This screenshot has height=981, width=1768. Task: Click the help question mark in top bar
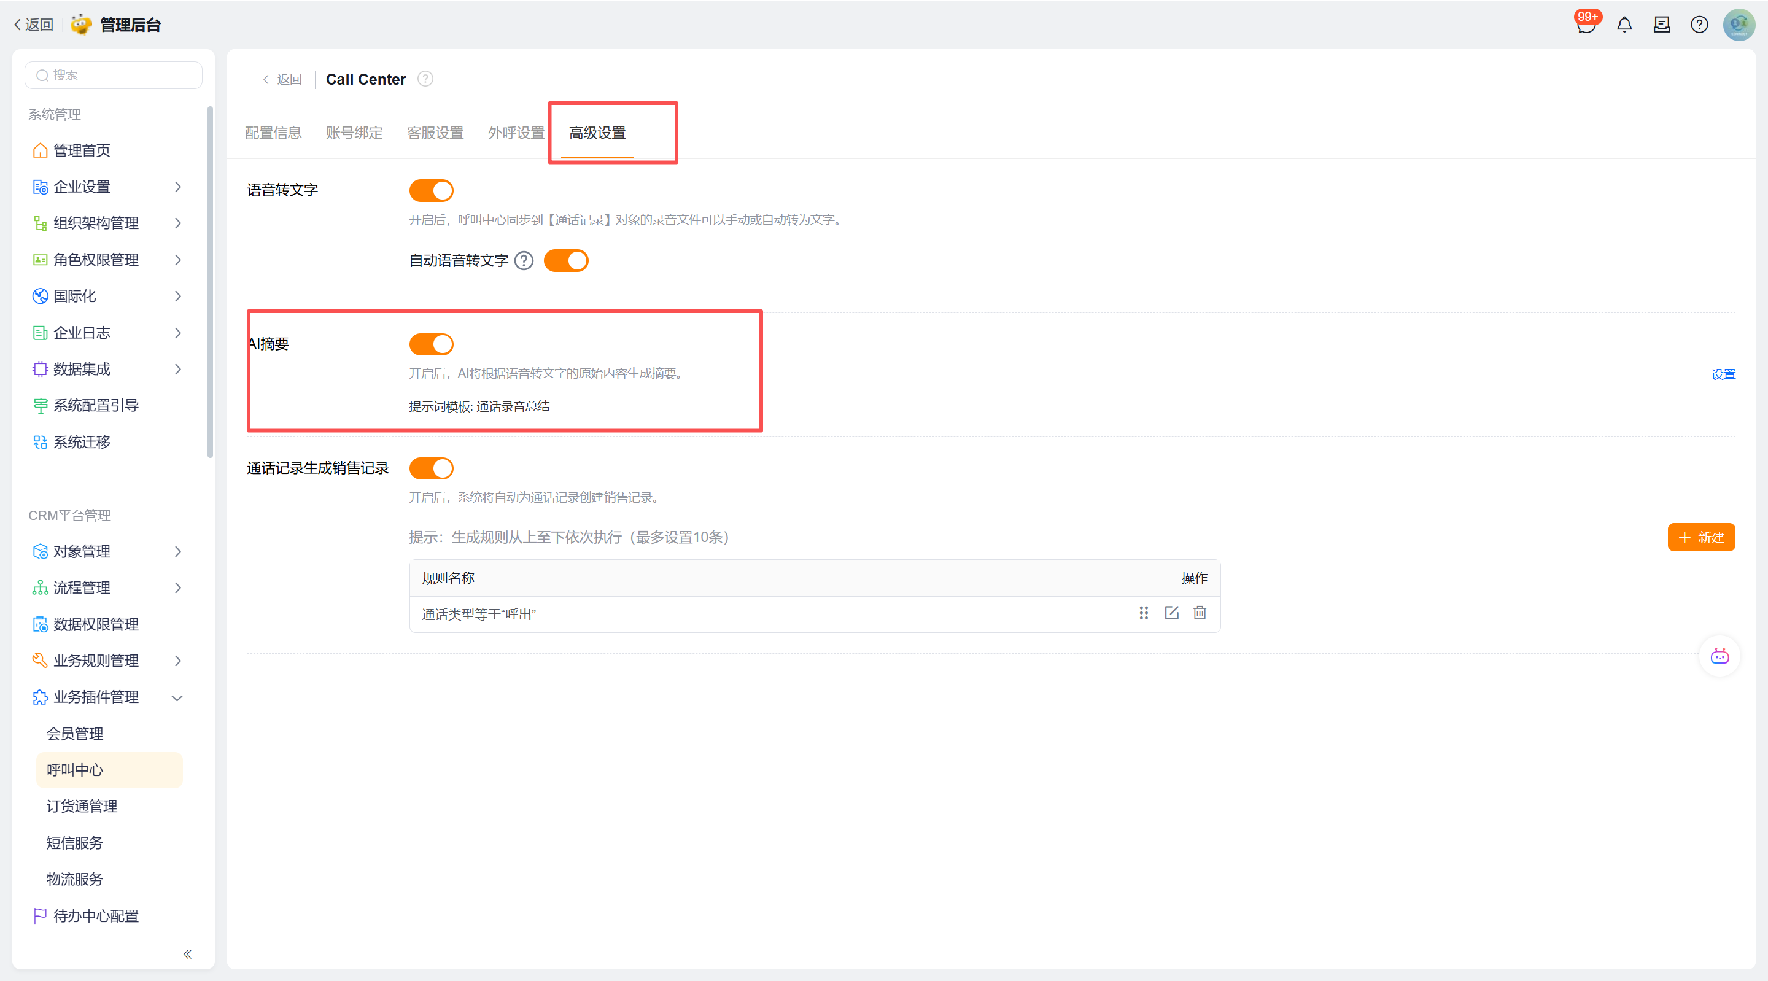point(1699,25)
